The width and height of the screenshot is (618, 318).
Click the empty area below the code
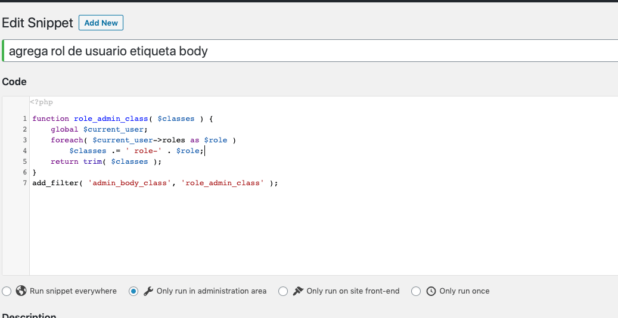pyautogui.click(x=323, y=232)
